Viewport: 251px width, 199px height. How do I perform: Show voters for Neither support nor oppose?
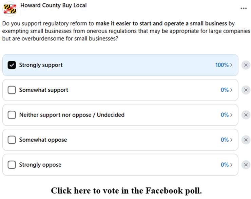(x=227, y=115)
